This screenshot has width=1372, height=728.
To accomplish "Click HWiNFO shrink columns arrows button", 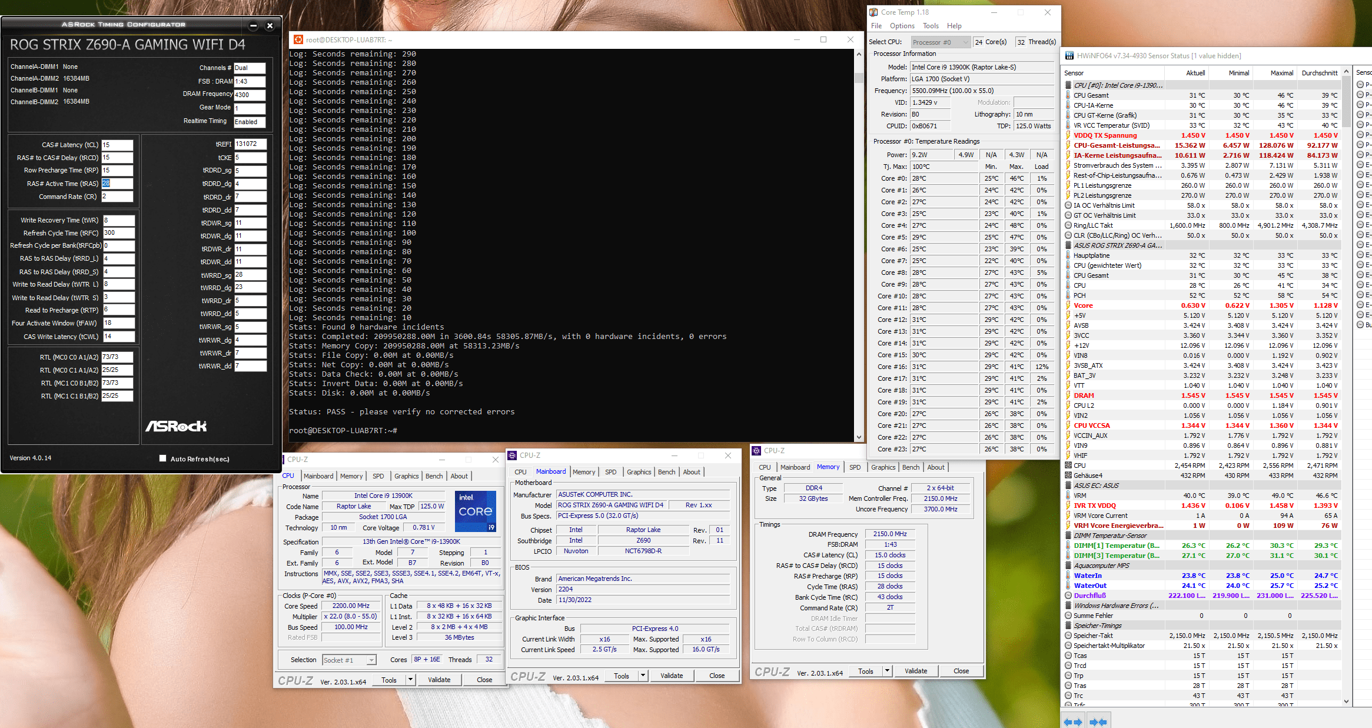I will click(1098, 722).
